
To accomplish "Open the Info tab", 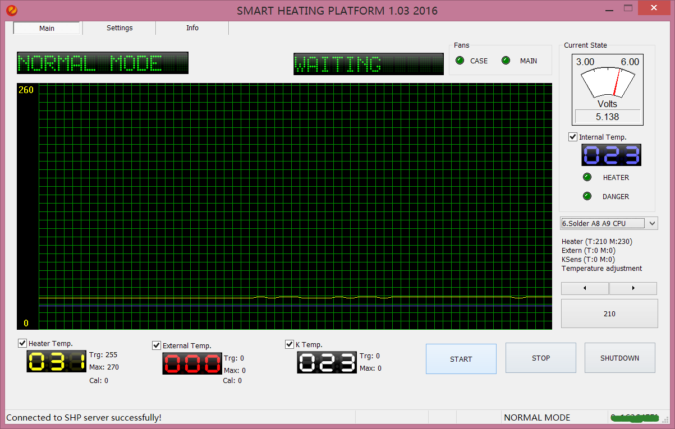I will click(x=192, y=28).
